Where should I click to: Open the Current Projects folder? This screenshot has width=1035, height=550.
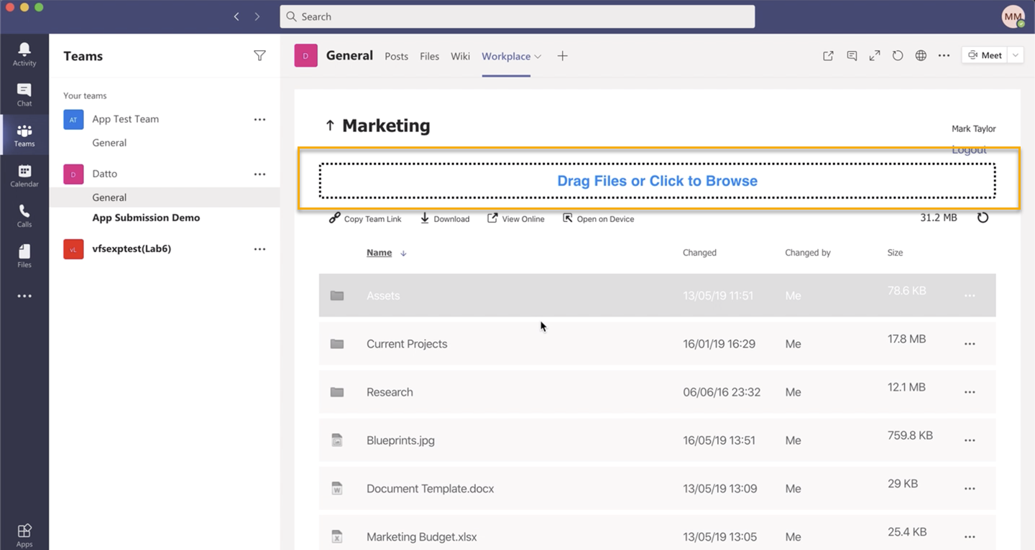coord(407,344)
